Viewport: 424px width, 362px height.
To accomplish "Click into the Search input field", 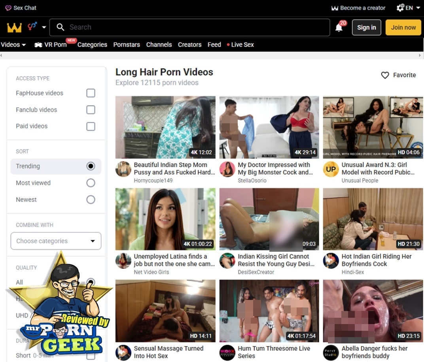I will (194, 27).
